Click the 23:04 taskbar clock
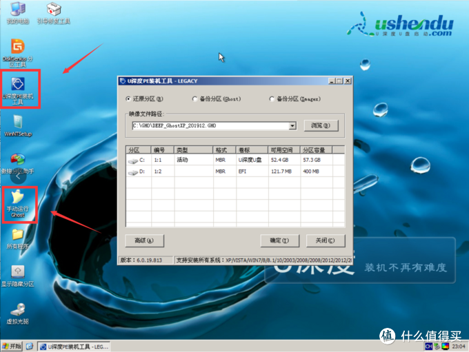The height and width of the screenshot is (352, 469). point(459,346)
